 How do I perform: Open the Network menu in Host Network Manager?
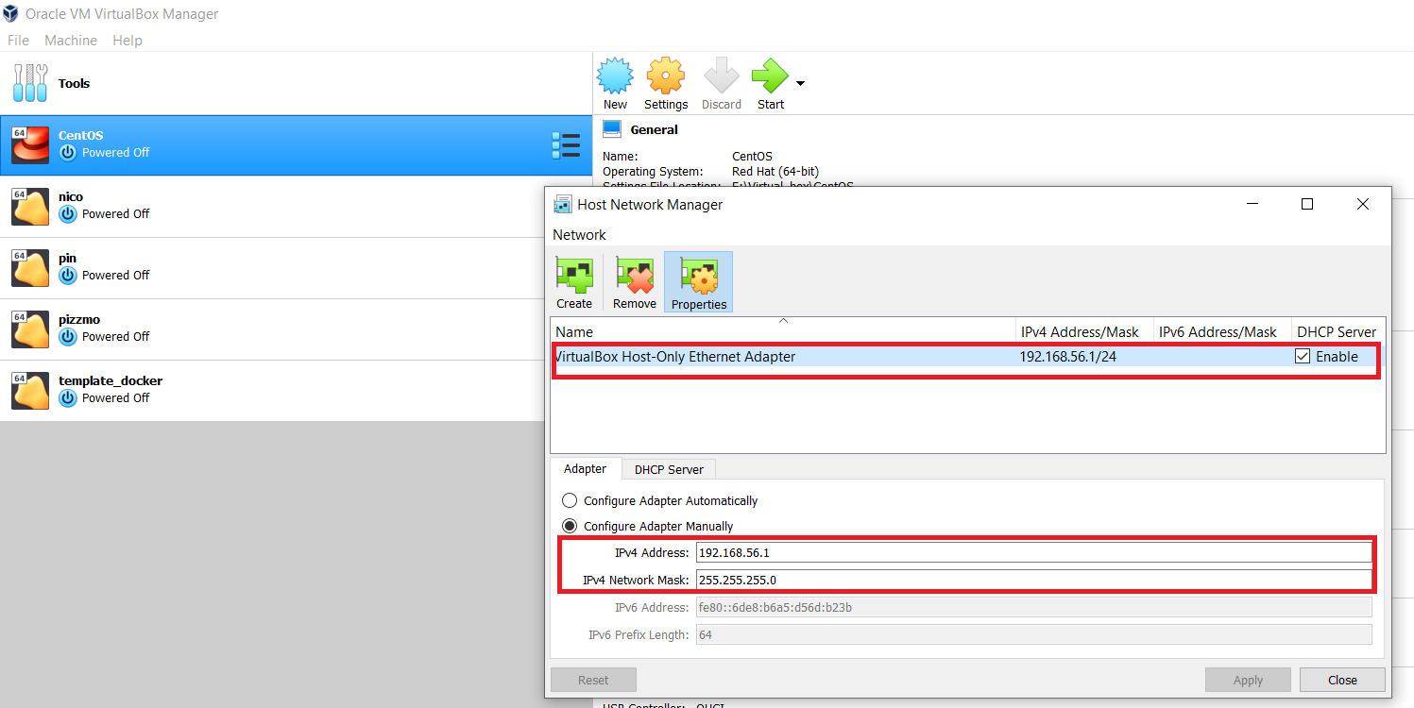pos(579,235)
